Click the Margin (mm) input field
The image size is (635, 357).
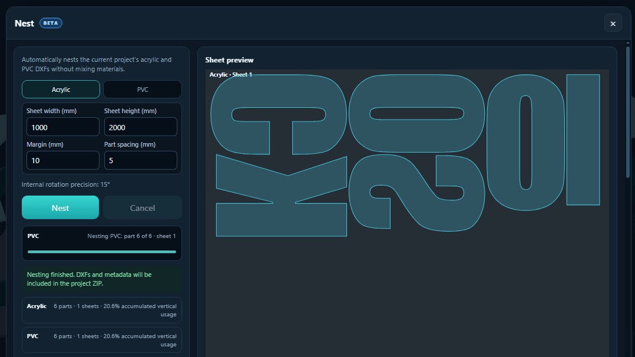63,160
